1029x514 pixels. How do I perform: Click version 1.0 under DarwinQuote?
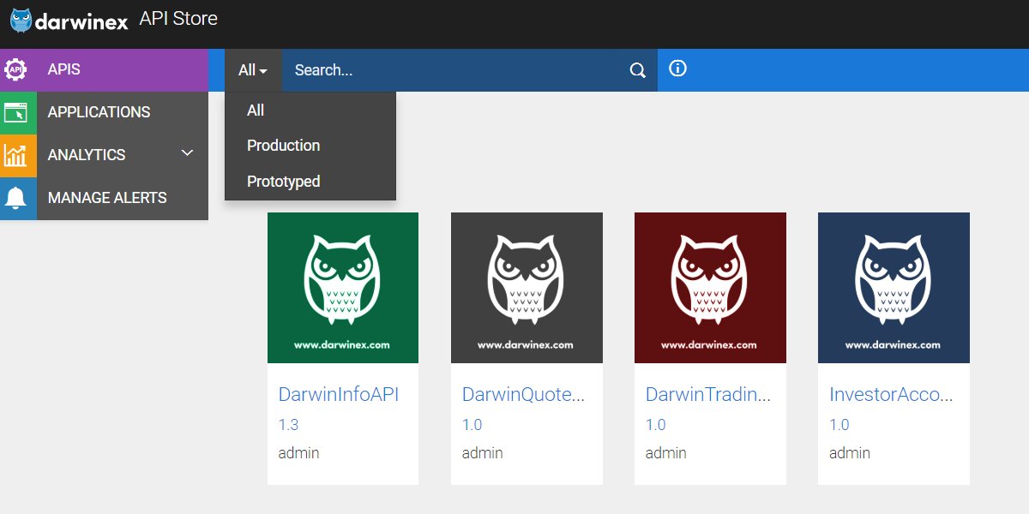(x=472, y=425)
